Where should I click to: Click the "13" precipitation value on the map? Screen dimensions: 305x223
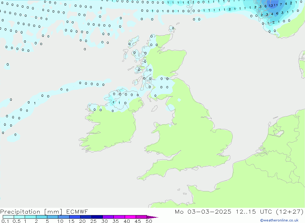coord(271,6)
